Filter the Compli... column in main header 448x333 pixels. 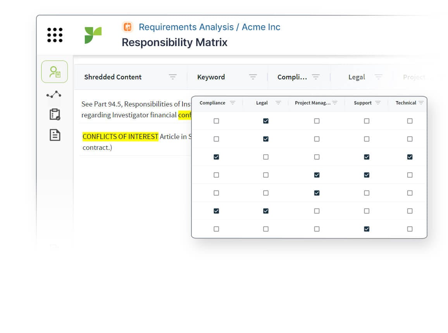[316, 77]
